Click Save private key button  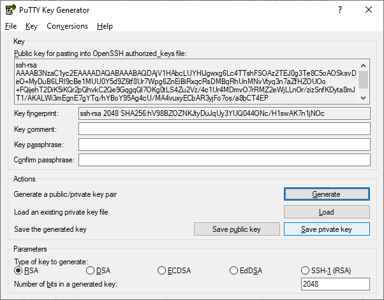coord(326,229)
